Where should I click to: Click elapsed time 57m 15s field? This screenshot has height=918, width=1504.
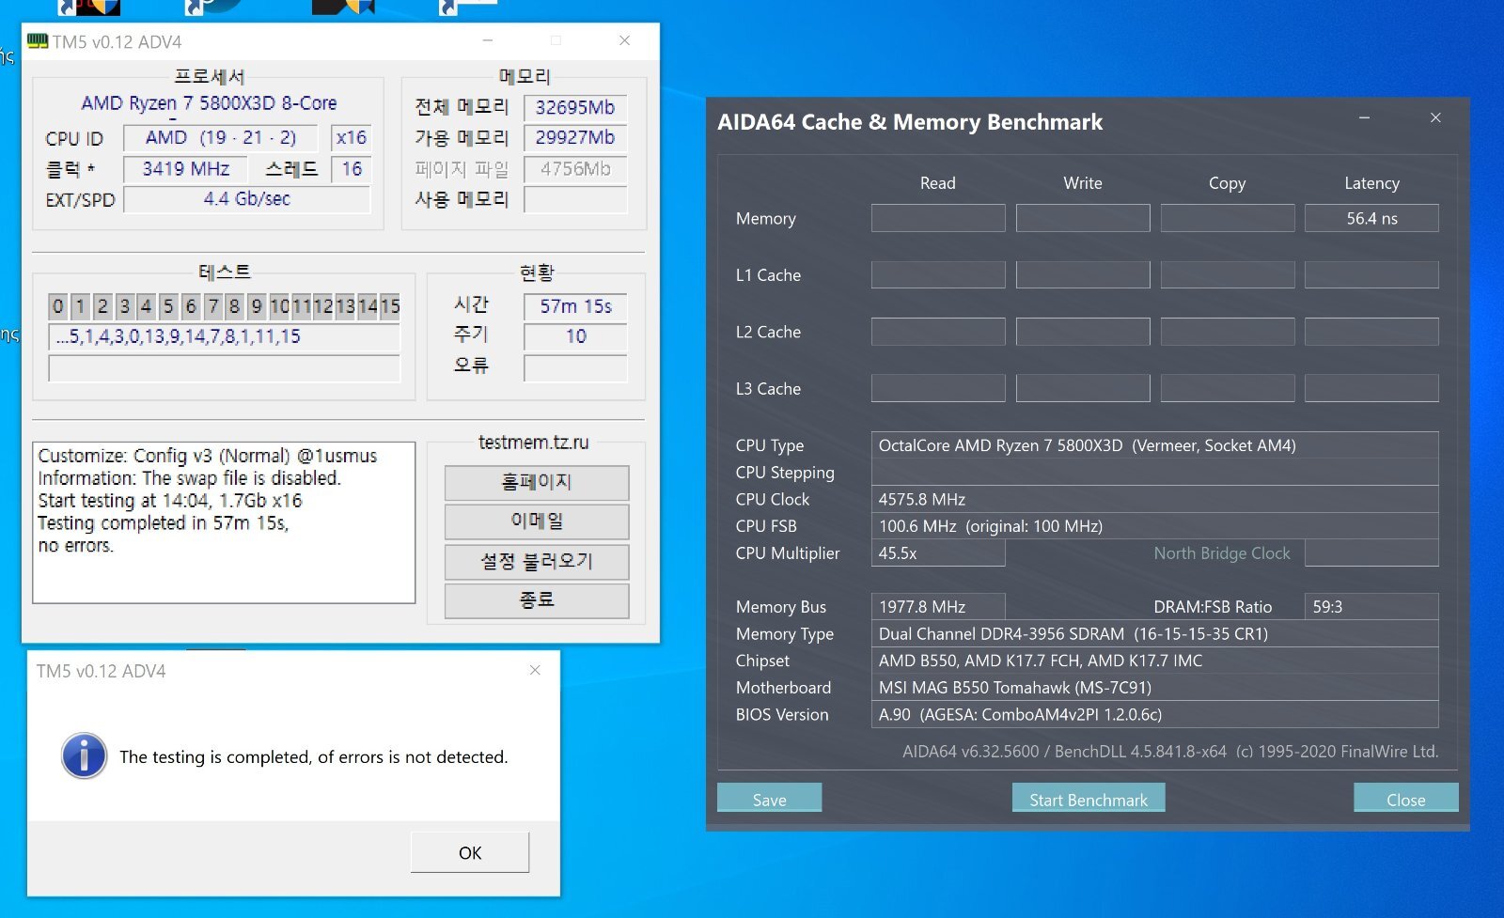tap(575, 306)
